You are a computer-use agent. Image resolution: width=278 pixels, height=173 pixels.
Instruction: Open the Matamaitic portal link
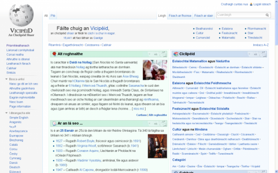tap(228, 38)
